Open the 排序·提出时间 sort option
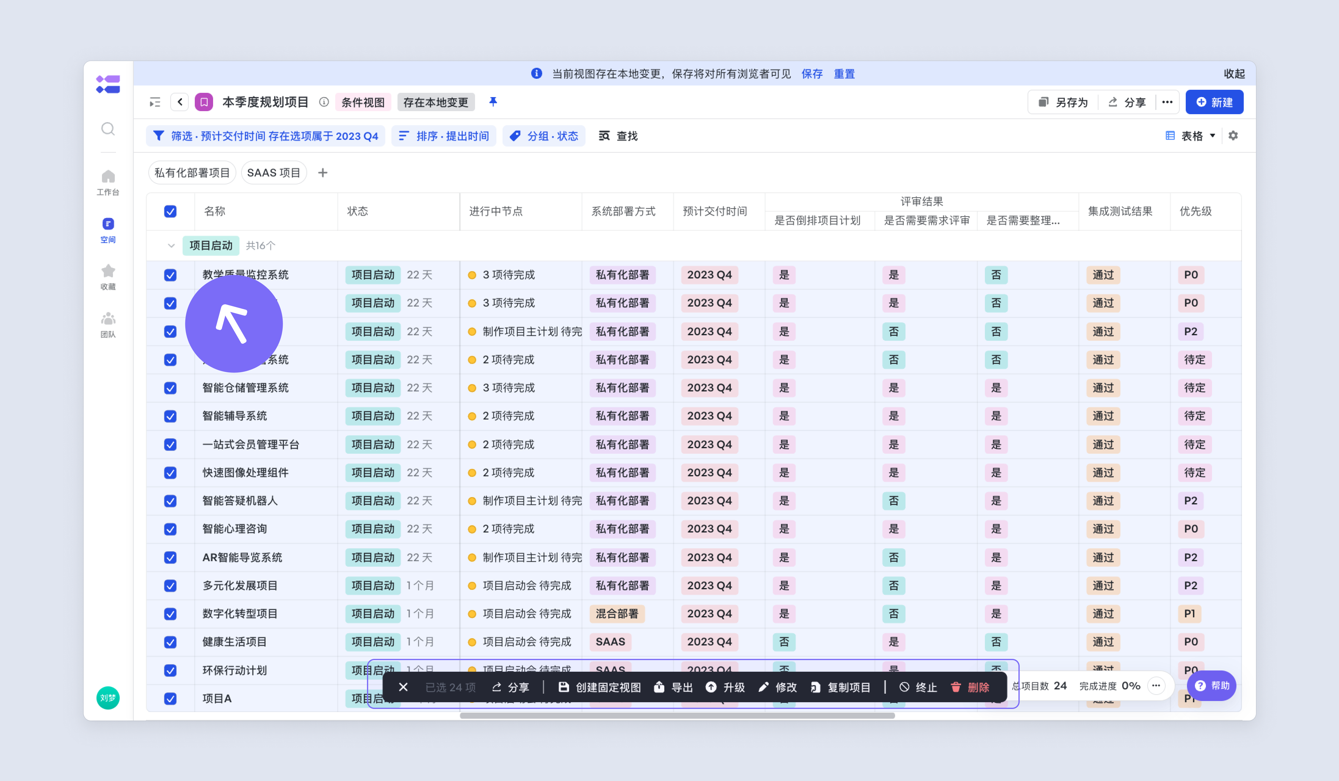Image resolution: width=1339 pixels, height=781 pixels. tap(444, 136)
